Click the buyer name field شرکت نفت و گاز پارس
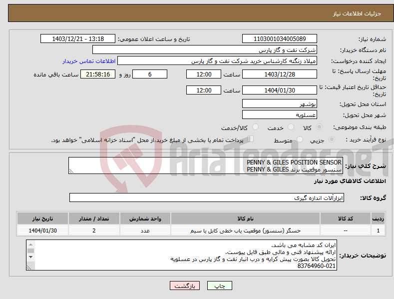Viewport: 394px width, 299px height. (205, 50)
